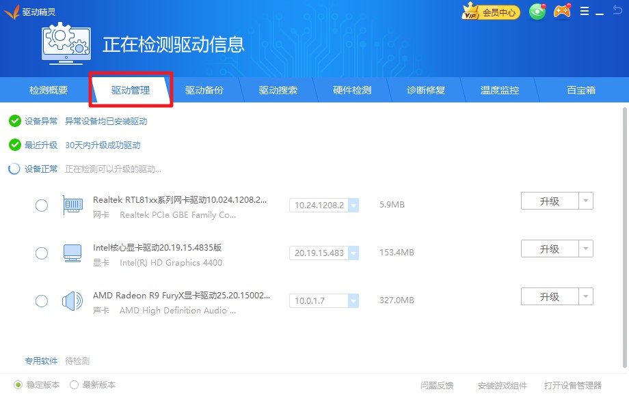Viewport: 629px width, 396px height.
Task: Click the 153.4MB size value
Action: coord(397,252)
